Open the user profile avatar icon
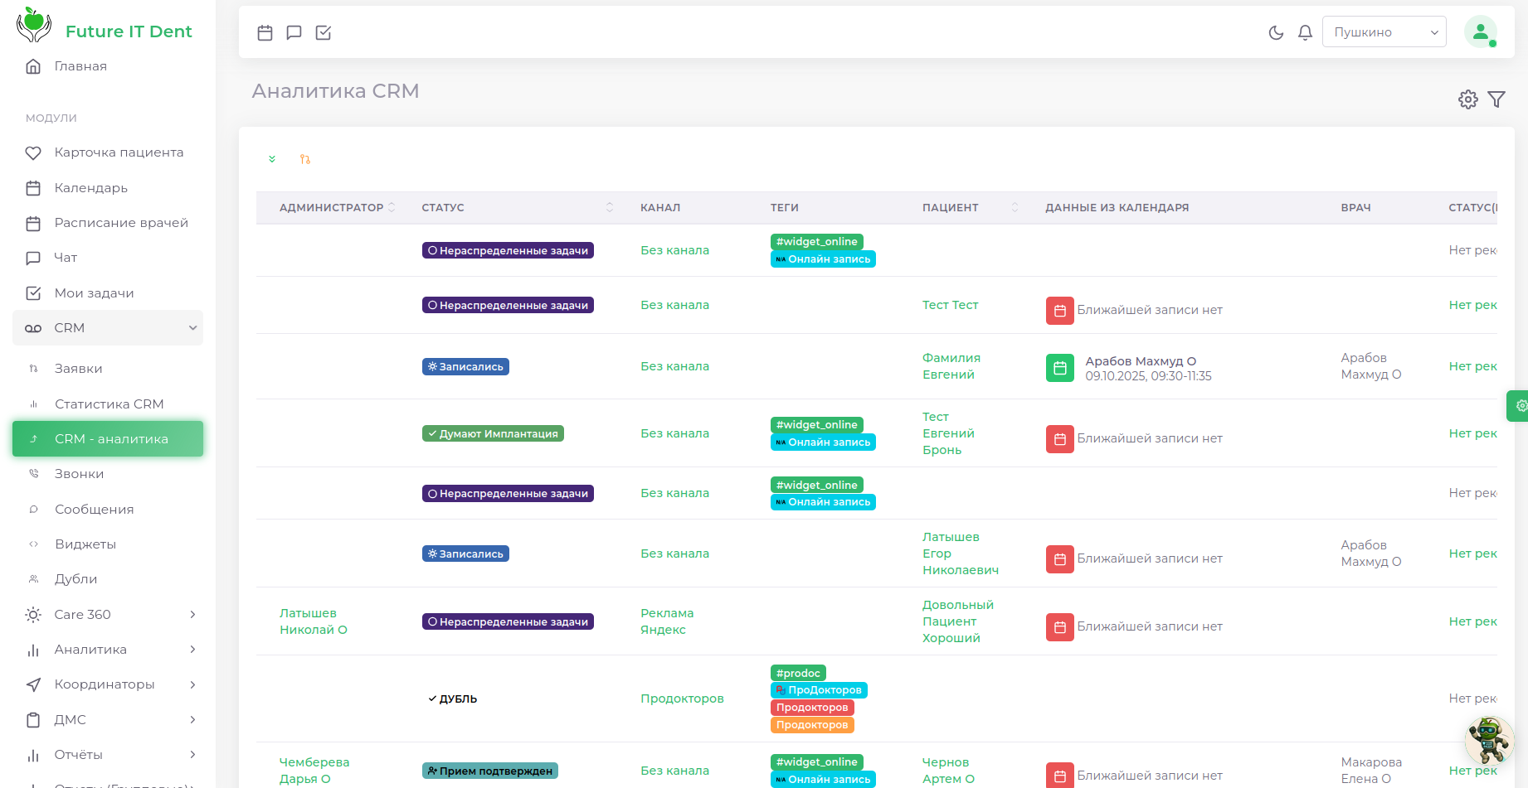Image resolution: width=1528 pixels, height=788 pixels. coord(1482,31)
